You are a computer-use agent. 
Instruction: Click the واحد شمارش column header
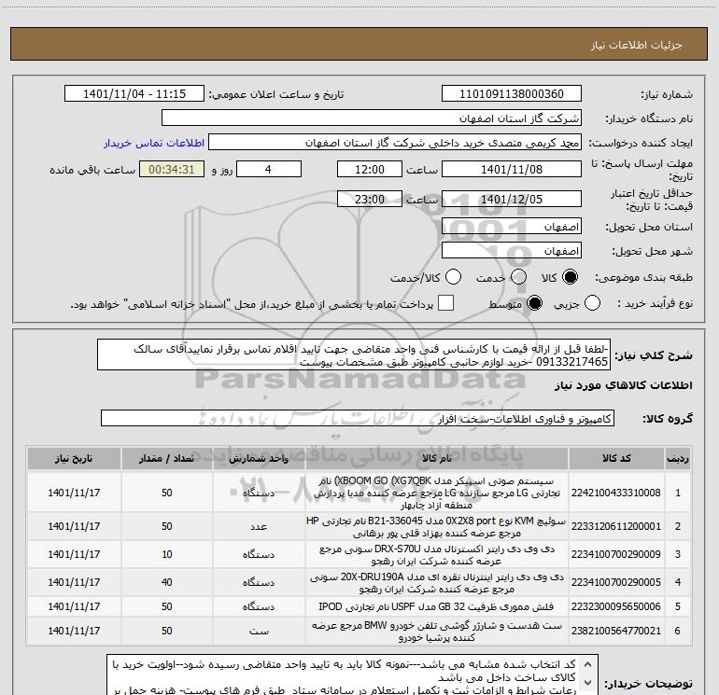(x=259, y=459)
